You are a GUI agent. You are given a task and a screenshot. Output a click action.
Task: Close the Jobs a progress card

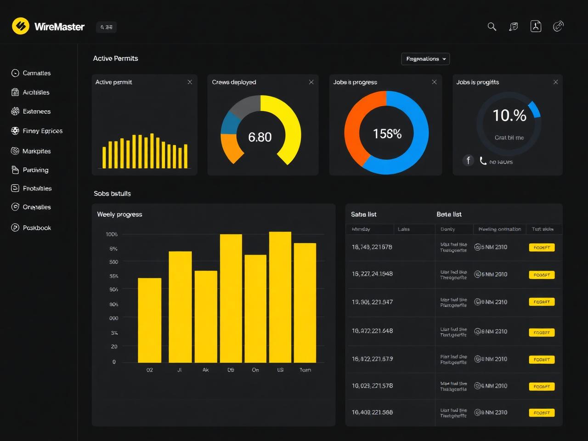coord(434,82)
